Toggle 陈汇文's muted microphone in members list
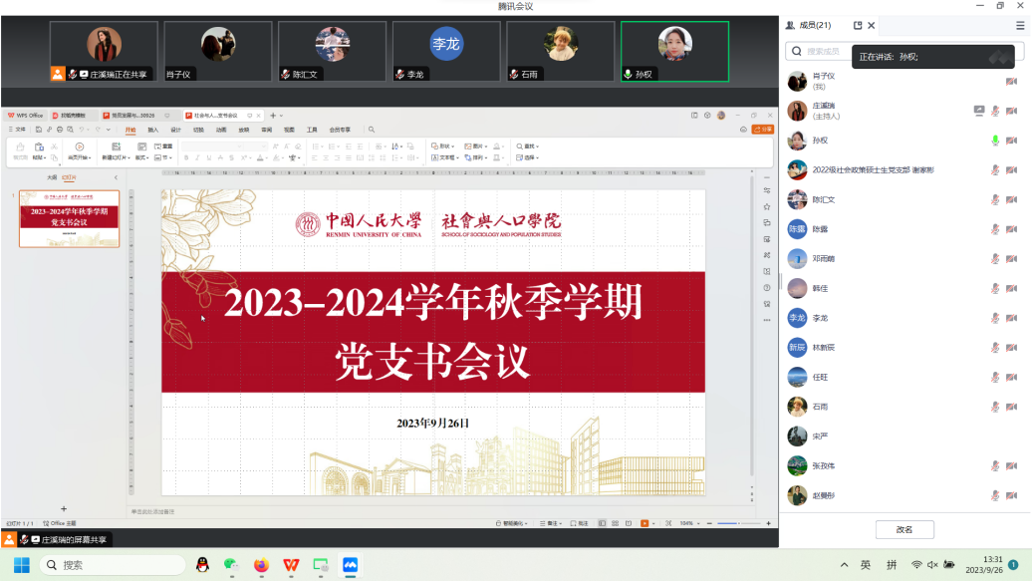Screen dimensions: 1032x581 coord(995,199)
